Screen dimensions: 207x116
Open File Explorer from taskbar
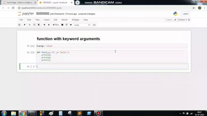click(14, 113)
